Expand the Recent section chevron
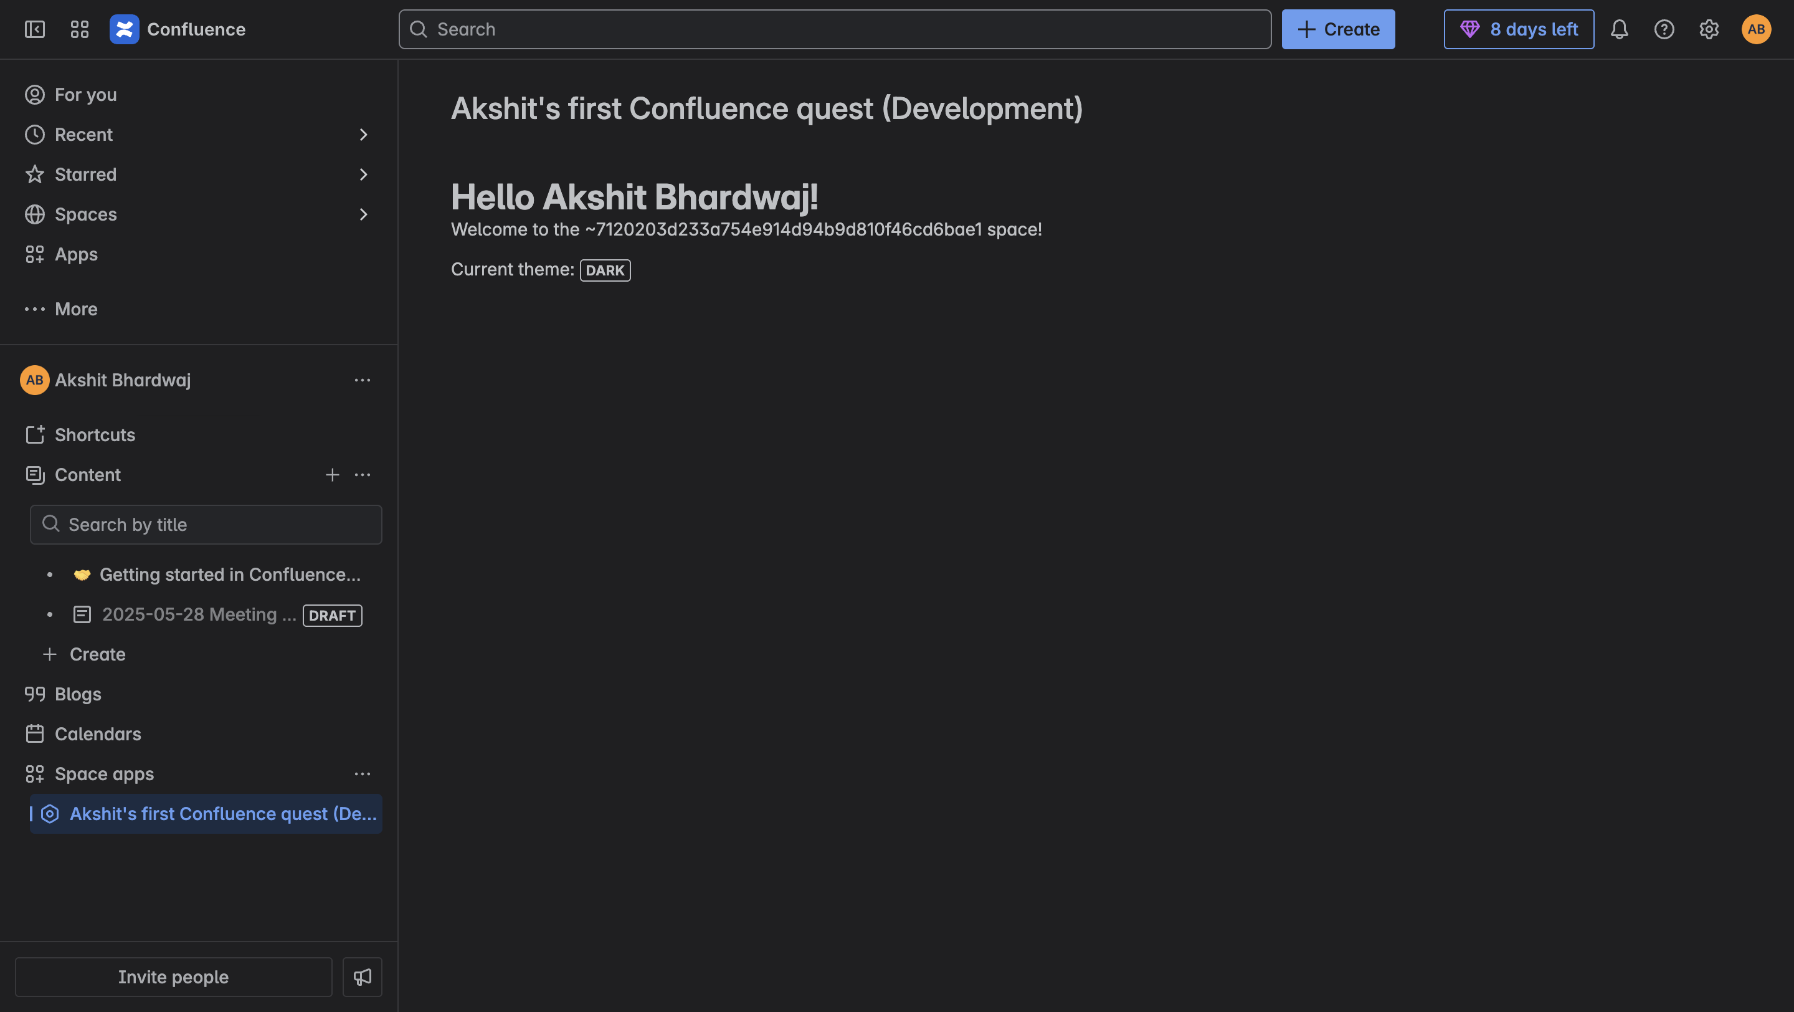The width and height of the screenshot is (1794, 1012). coord(363,135)
